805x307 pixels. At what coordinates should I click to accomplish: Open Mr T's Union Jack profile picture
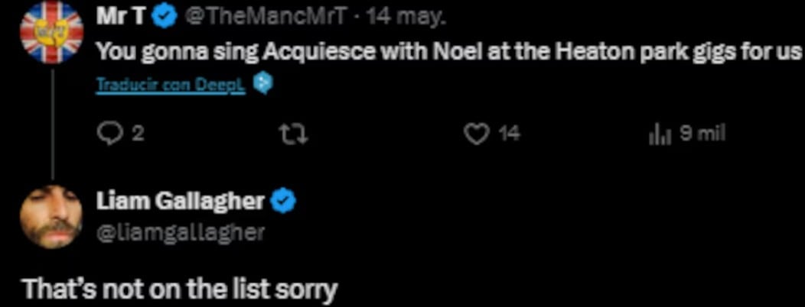[51, 36]
